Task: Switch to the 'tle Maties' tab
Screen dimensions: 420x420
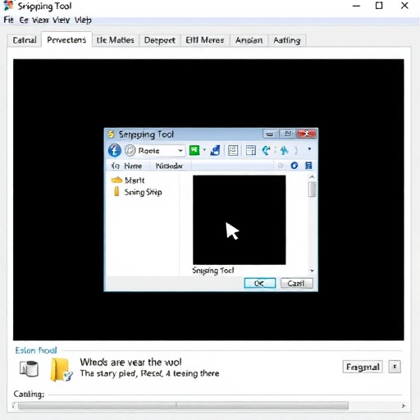Action: (x=116, y=40)
